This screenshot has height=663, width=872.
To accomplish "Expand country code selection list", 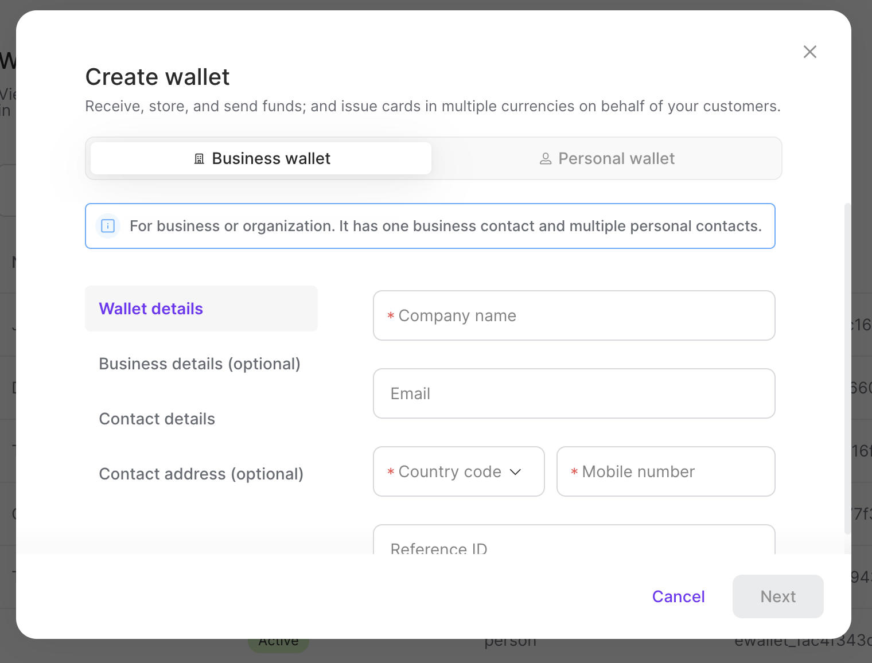I will pyautogui.click(x=458, y=471).
